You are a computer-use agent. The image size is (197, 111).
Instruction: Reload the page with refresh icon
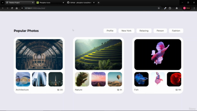click(12, 8)
